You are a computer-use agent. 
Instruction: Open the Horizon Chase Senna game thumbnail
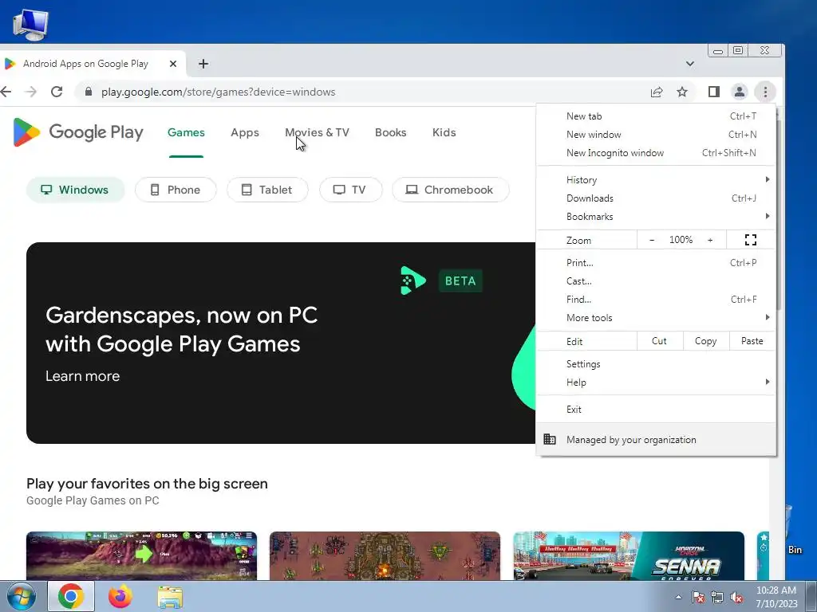[629, 555]
